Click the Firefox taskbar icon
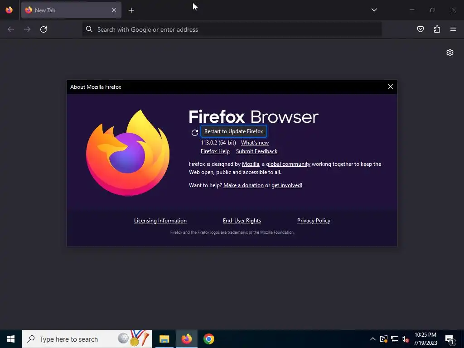 click(187, 339)
